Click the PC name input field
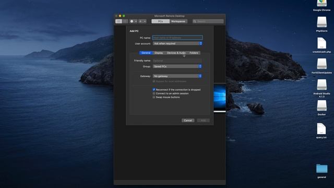Screen dimensions: 334x188 (x=177, y=38)
